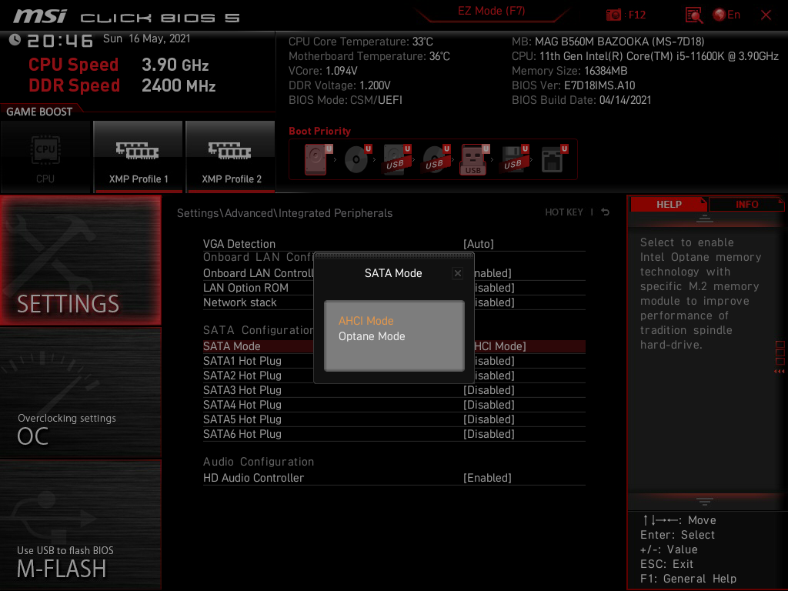Image resolution: width=788 pixels, height=591 pixels.
Task: Open the SETTINGS section
Action: [80, 260]
